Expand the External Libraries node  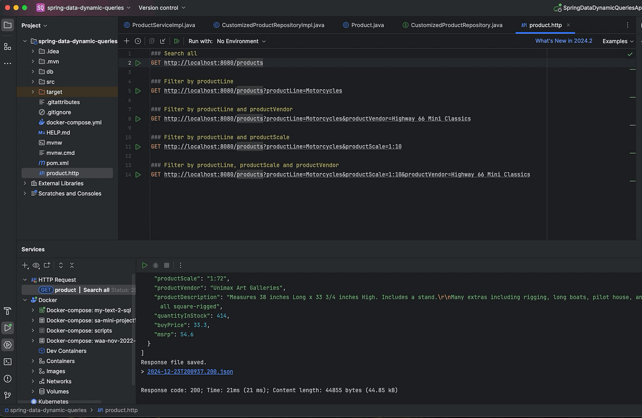coord(25,183)
